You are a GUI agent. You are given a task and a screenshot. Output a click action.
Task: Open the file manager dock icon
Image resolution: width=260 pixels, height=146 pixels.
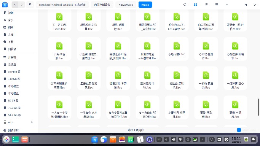coord(95,140)
